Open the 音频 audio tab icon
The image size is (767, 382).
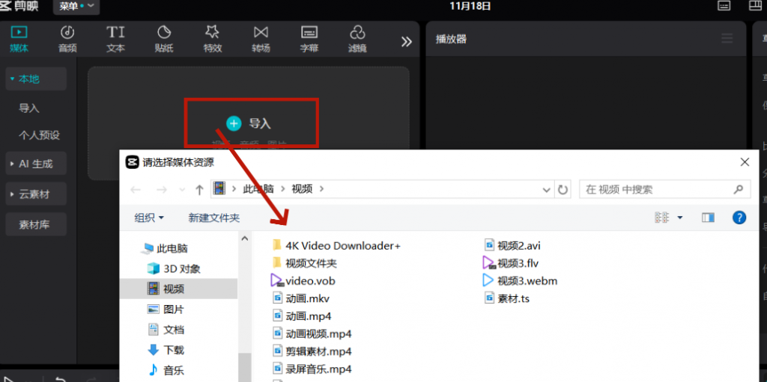[x=67, y=33]
